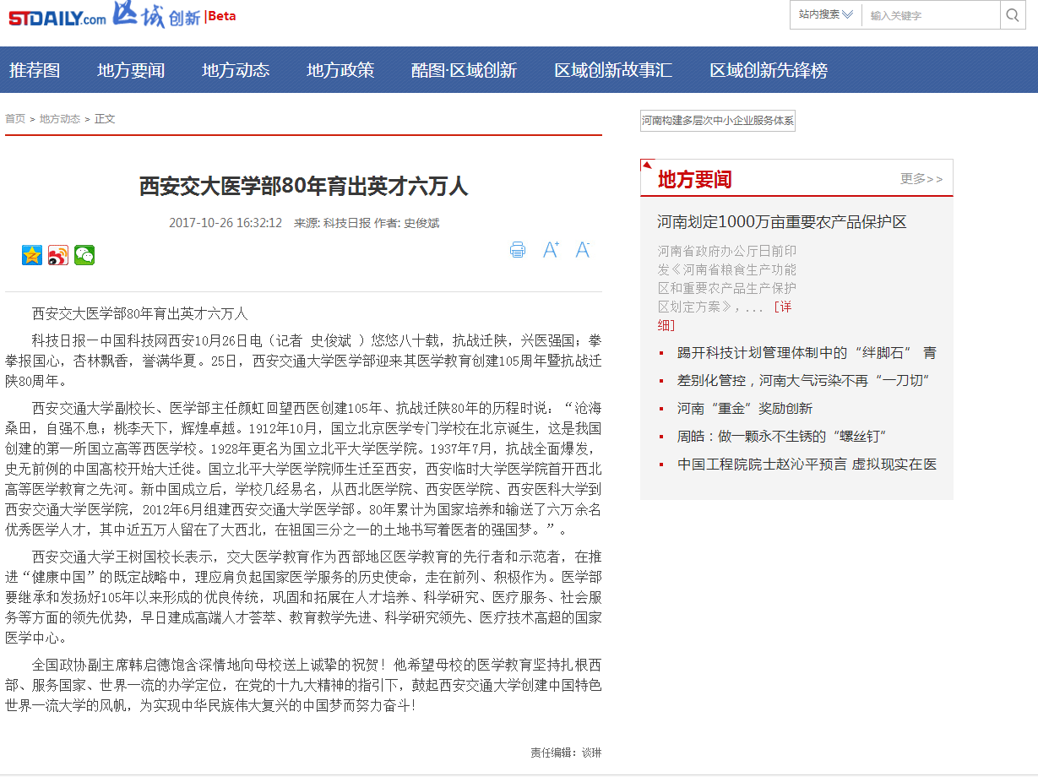Decrease font size with A- icon
The width and height of the screenshot is (1038, 777).
coord(582,250)
